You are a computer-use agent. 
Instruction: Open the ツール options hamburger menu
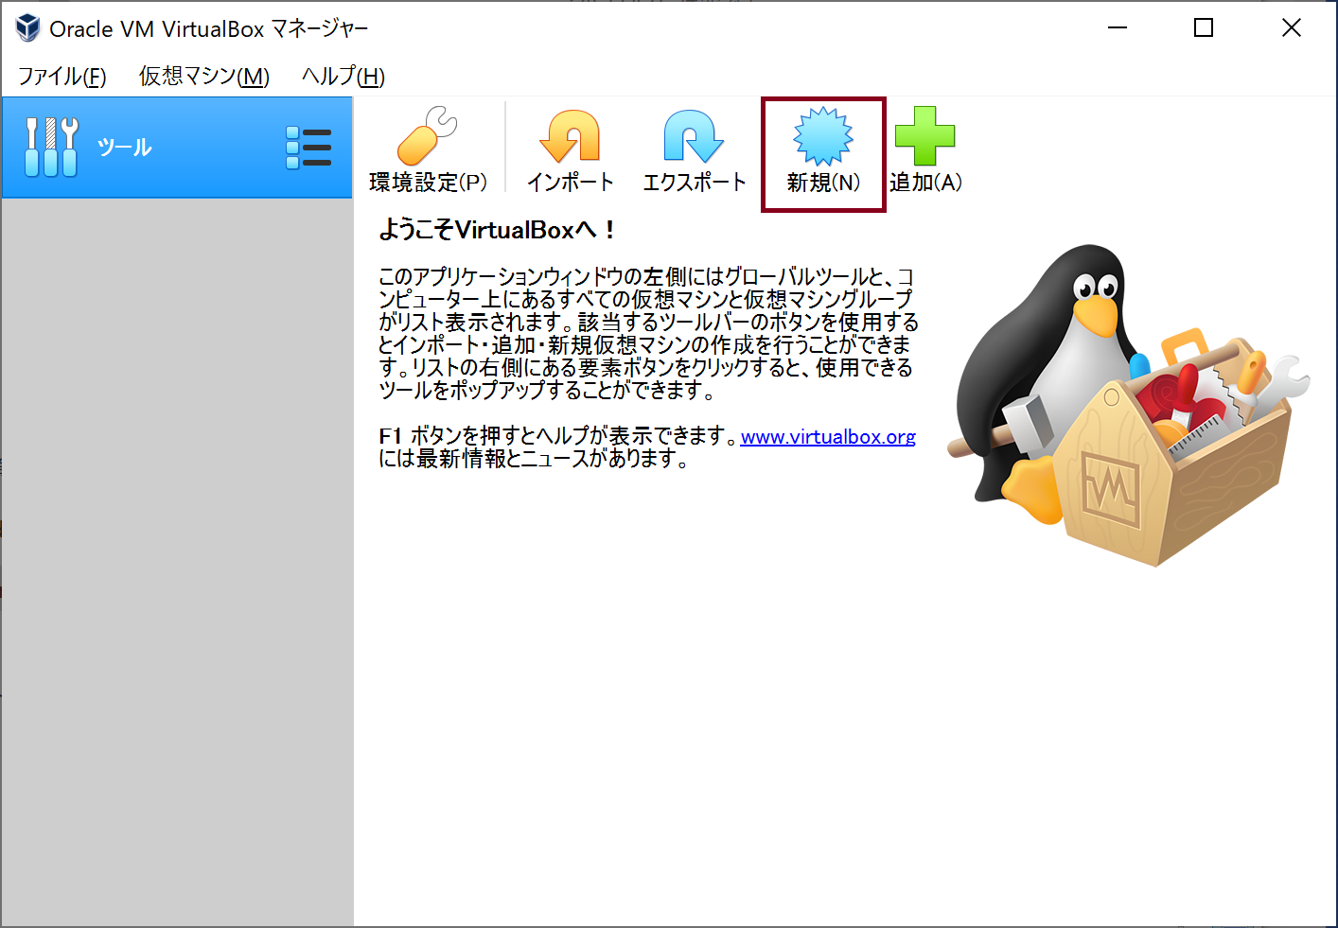pyautogui.click(x=308, y=147)
